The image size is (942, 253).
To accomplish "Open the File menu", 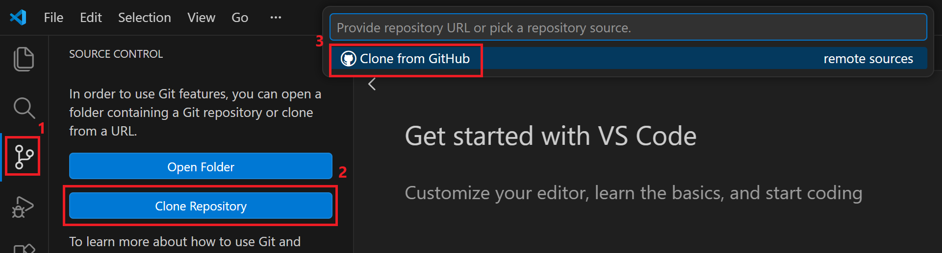I will [x=53, y=18].
